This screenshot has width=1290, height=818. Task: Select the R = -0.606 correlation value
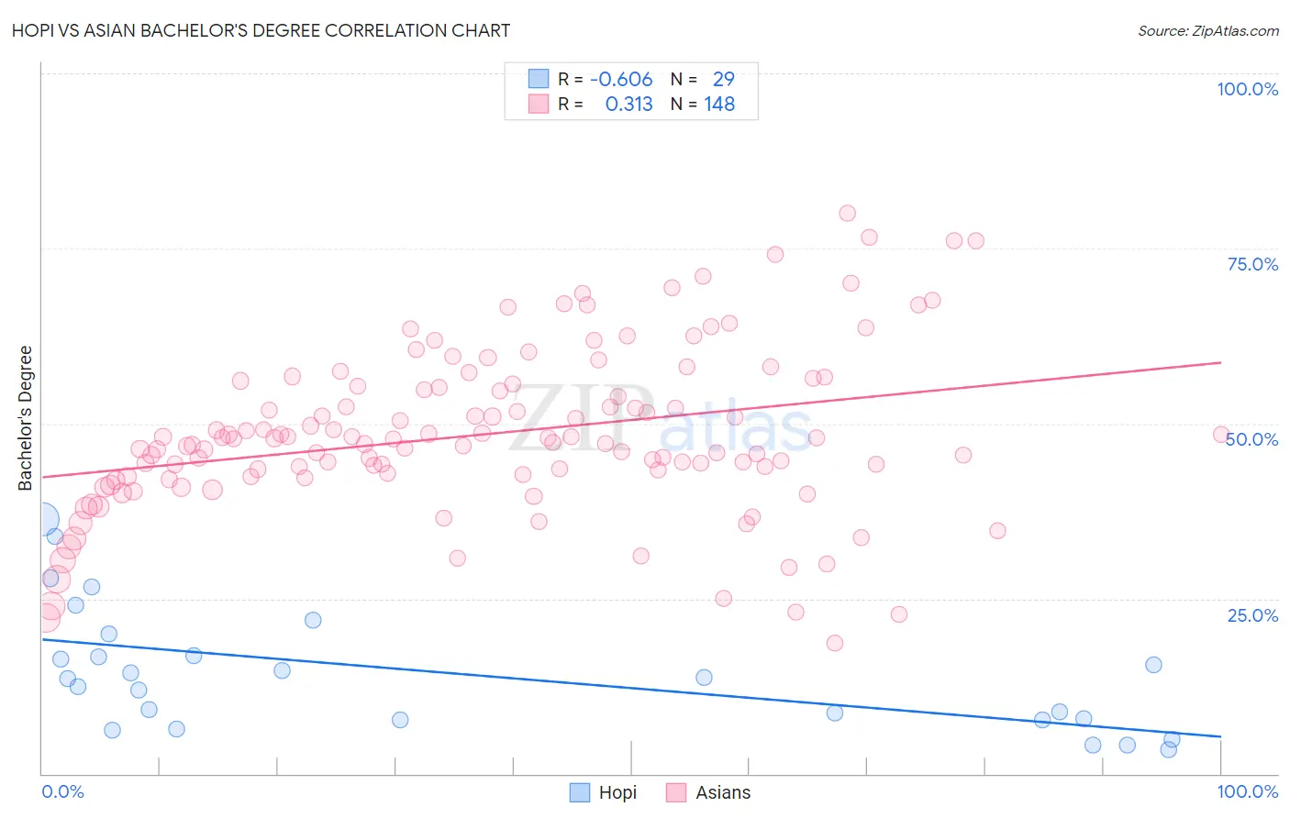pos(606,79)
